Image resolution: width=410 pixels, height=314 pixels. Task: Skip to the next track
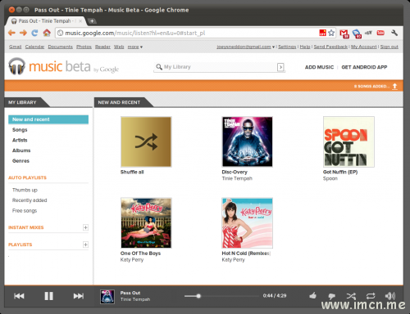79,296
